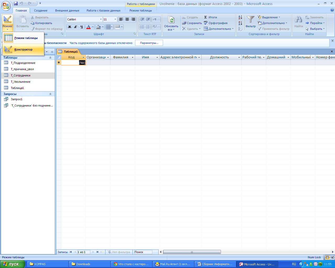335x268 pixels.
Task: Click the Office round button
Action: [x=6, y=5]
